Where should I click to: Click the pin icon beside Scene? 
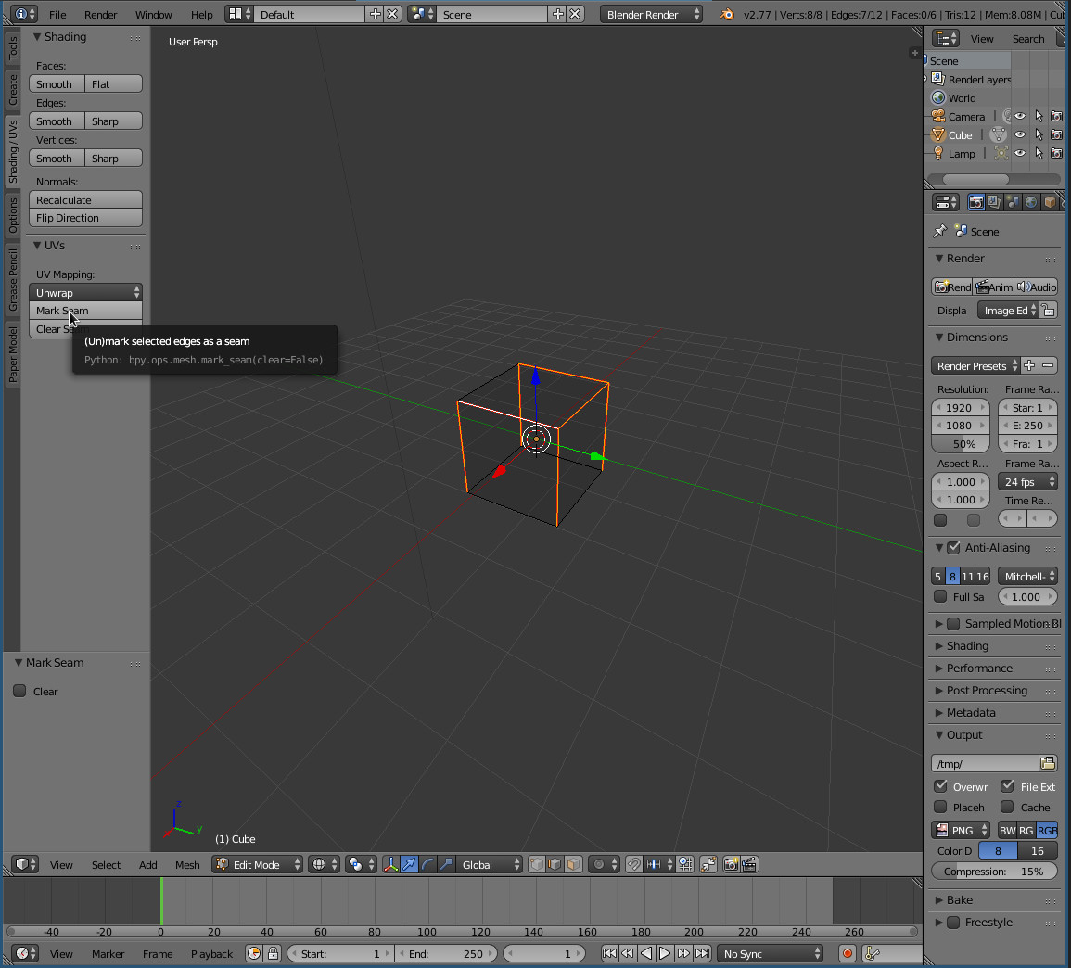tap(940, 231)
